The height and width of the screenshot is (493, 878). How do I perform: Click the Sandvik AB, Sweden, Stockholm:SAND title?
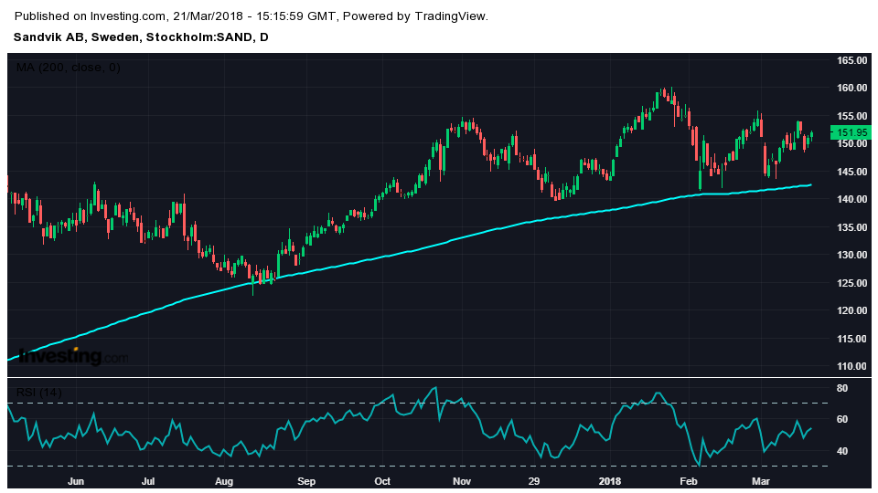141,37
